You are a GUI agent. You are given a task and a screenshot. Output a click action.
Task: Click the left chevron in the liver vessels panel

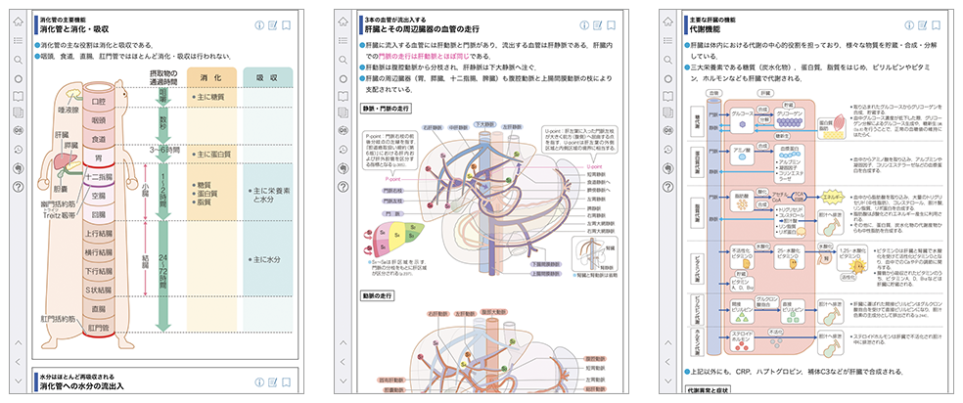(344, 361)
